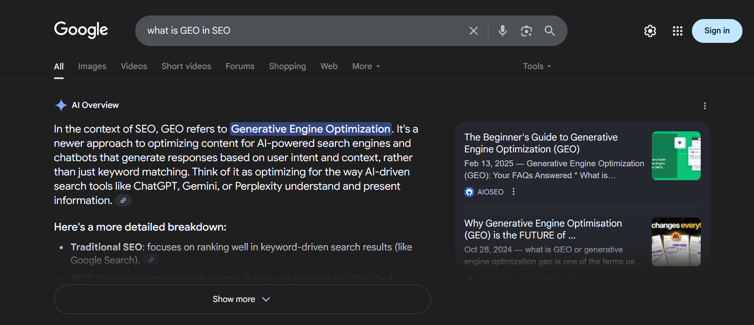Screen dimensions: 754x325
Task: Click the magnifying glass search icon
Action: click(x=550, y=31)
